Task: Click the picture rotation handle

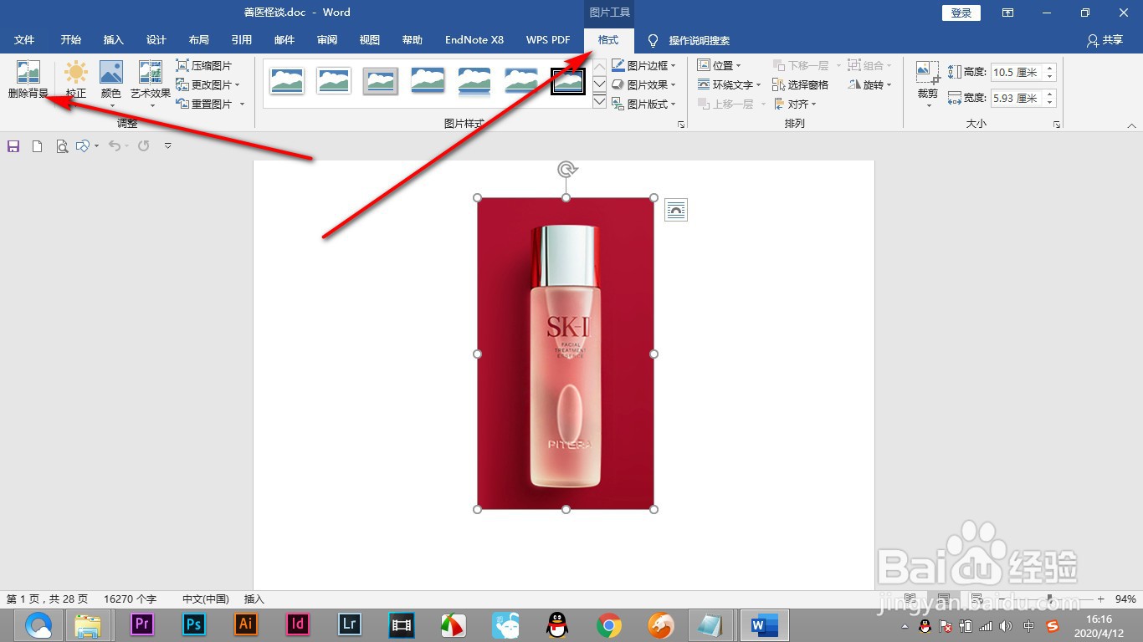Action: [566, 170]
